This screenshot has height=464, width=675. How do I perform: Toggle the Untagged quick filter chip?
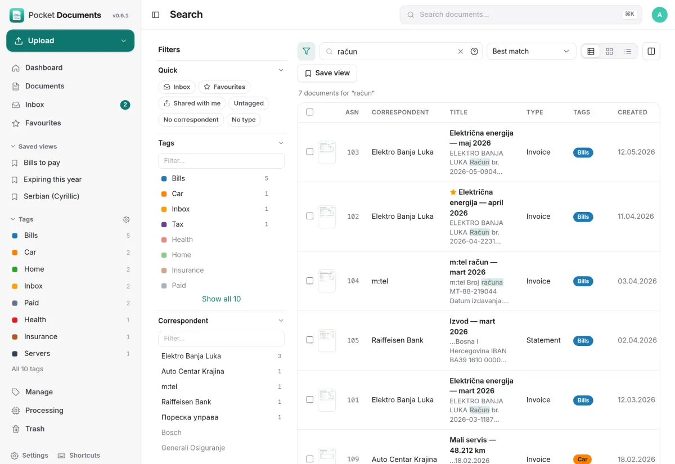tap(249, 103)
